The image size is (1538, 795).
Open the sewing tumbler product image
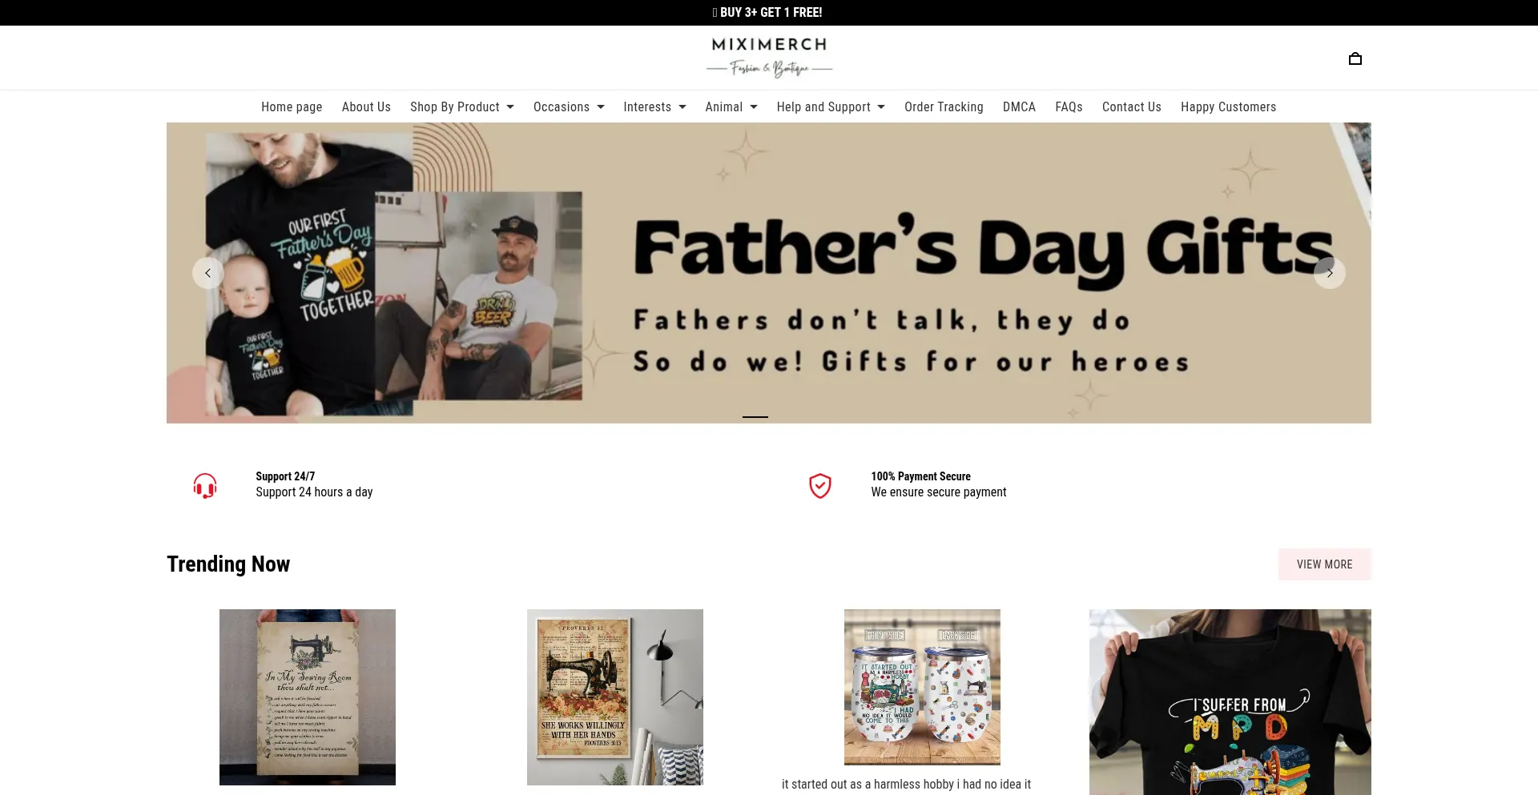pos(922,687)
